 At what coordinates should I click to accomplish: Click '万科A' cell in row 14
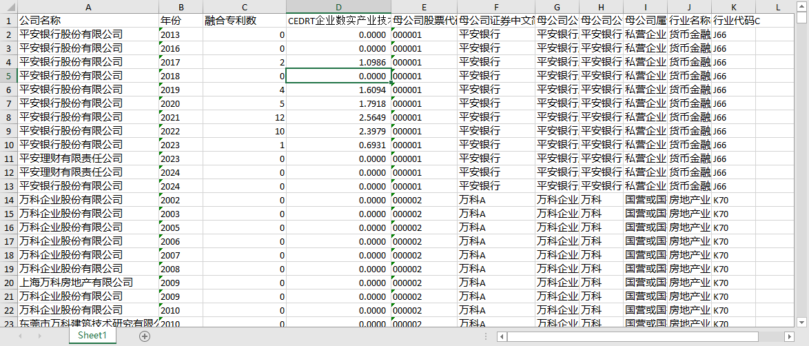click(x=496, y=200)
